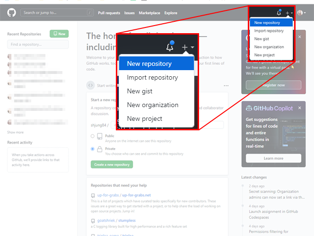
Task: Click the Find a repository field
Action: [38, 45]
